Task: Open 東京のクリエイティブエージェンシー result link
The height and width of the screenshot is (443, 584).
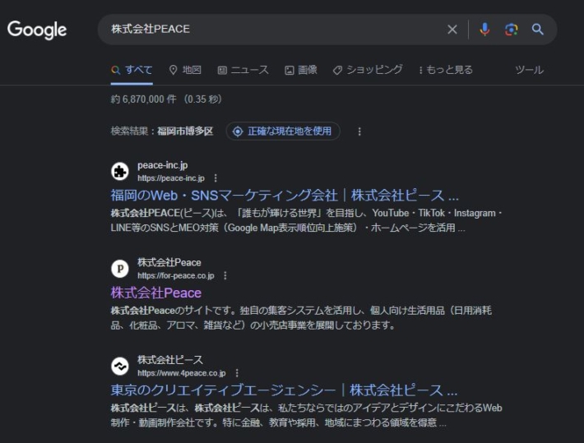Action: (x=284, y=390)
